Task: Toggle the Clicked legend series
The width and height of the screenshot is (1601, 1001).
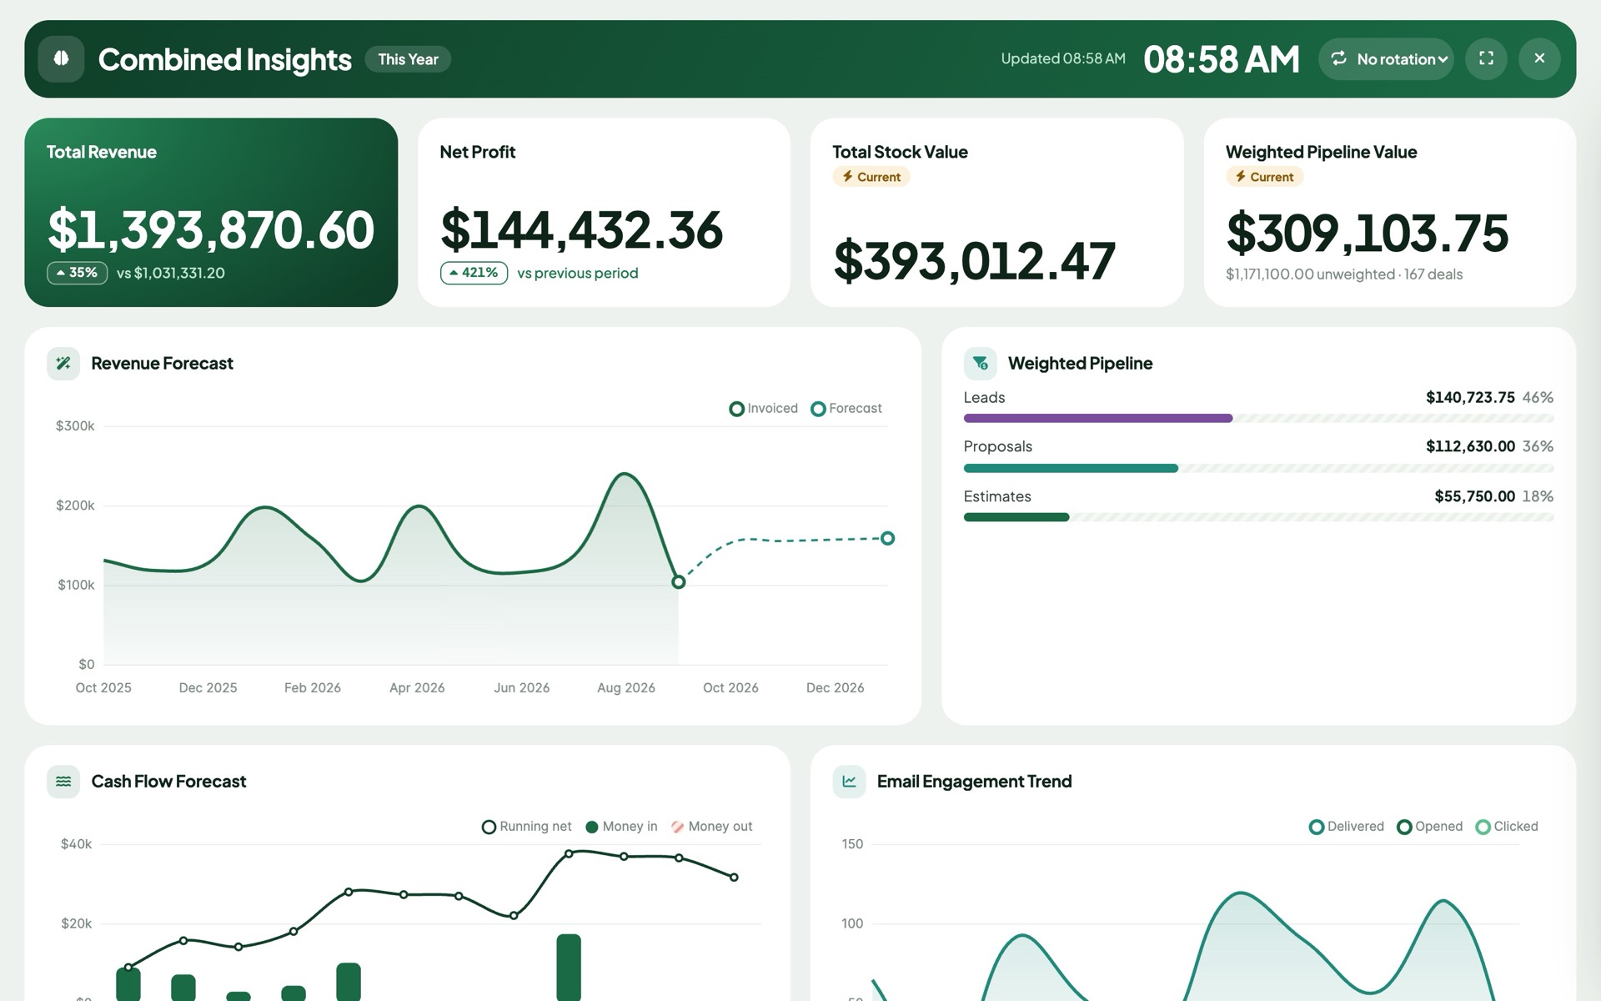Action: 1506,827
